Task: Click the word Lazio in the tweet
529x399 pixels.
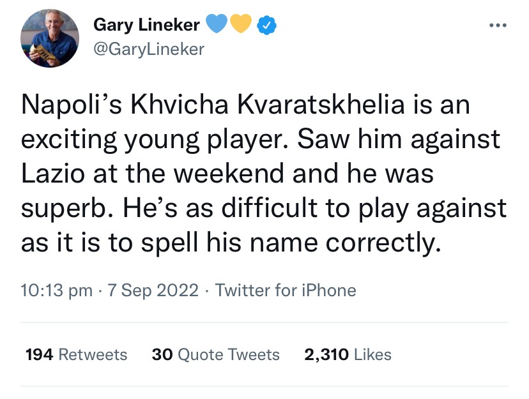Action: (x=52, y=174)
